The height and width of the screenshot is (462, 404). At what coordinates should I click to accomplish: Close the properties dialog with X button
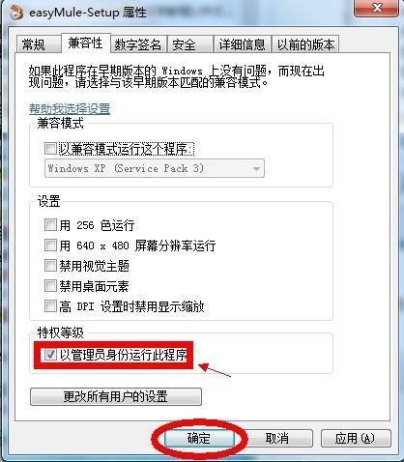(376, 8)
